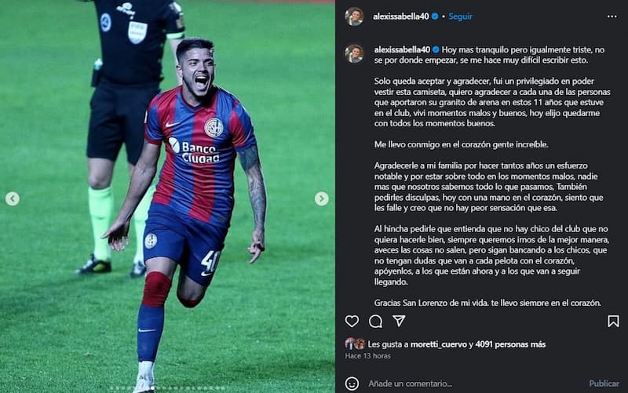
Task: Save post using bookmark icon
Action: click(x=613, y=321)
